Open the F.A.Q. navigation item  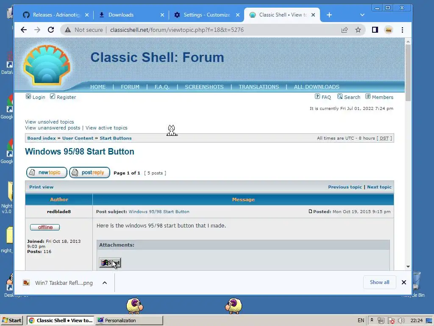coord(162,87)
